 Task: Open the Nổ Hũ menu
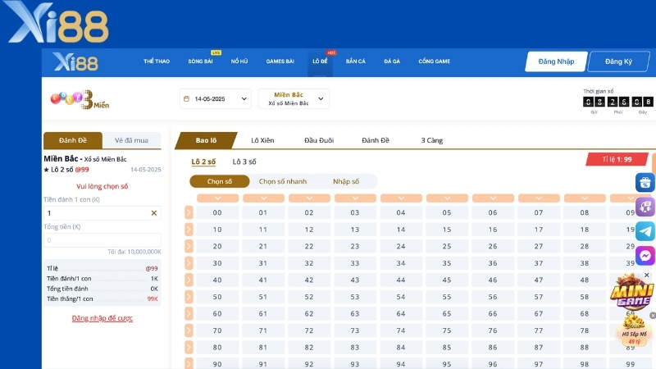[239, 61]
